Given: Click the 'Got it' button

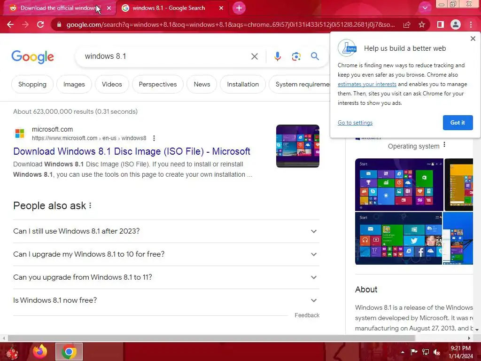Looking at the screenshot, I should tap(458, 123).
